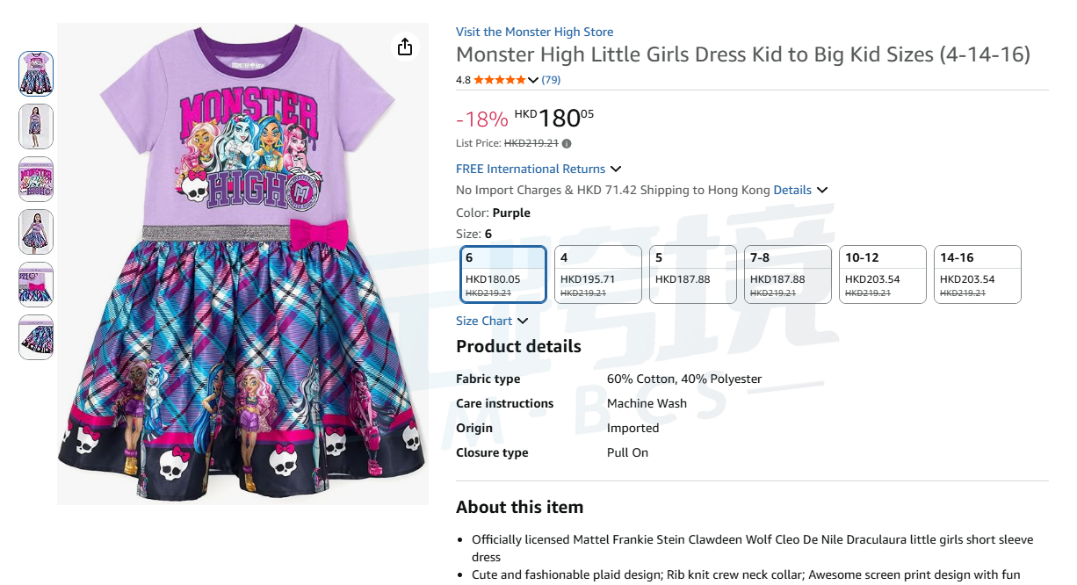1077x585 pixels.
Task: Select the third thumbnail showing shirt graphic
Action: pos(36,179)
